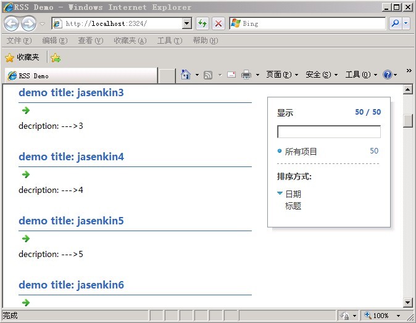Viewport: 416px width, 323px height.
Task: Click the security zone icon in status bar
Action: click(345, 316)
